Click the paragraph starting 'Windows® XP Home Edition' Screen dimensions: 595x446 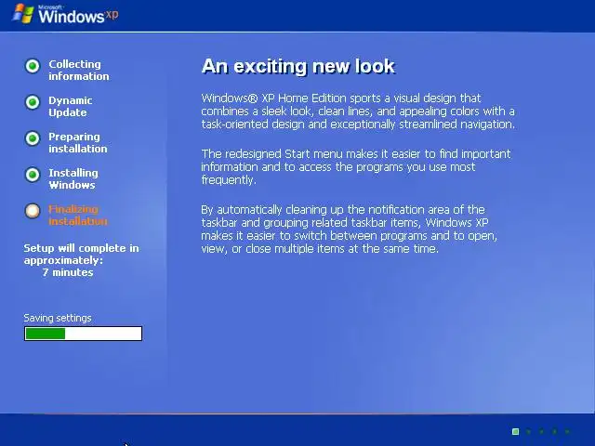tap(358, 111)
